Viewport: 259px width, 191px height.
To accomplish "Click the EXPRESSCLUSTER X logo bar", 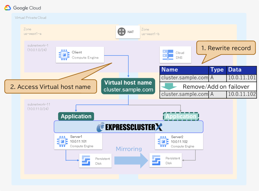I will [x=129, y=127].
